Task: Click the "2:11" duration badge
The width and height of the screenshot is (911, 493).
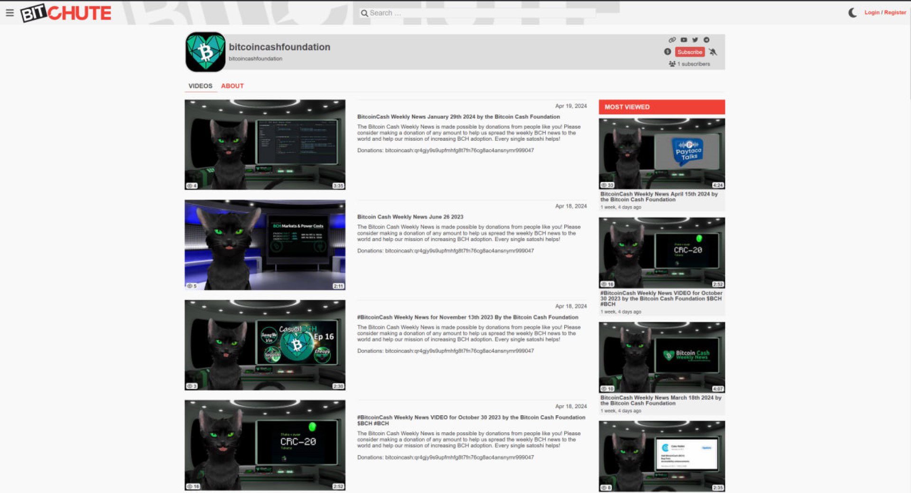Action: (x=338, y=286)
